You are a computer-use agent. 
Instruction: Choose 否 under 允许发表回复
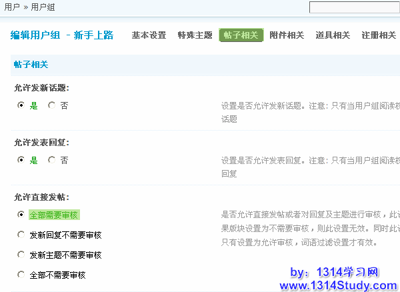pos(52,160)
